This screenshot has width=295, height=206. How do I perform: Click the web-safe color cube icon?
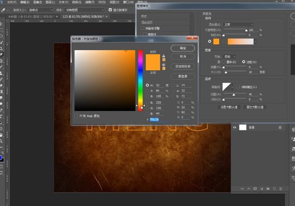164,65
